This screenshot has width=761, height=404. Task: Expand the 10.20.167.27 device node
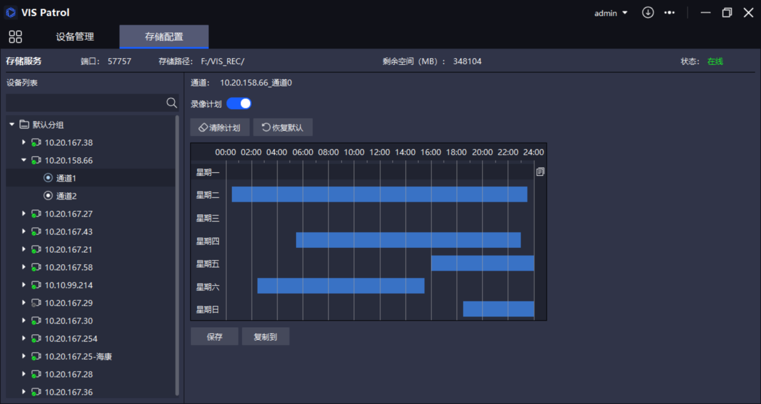click(x=24, y=214)
